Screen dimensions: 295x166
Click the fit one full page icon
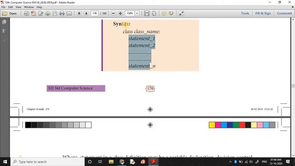pyautogui.click(x=154, y=13)
